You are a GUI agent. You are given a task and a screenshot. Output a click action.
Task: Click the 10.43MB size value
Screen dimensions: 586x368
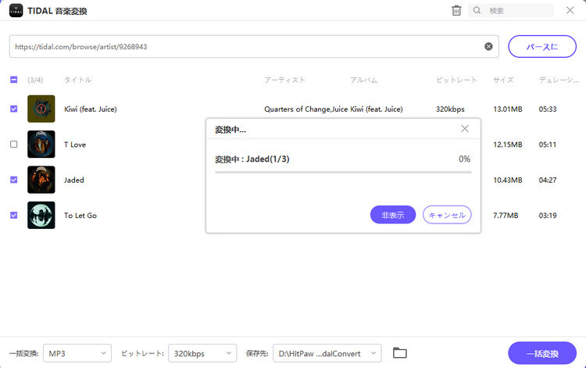508,180
